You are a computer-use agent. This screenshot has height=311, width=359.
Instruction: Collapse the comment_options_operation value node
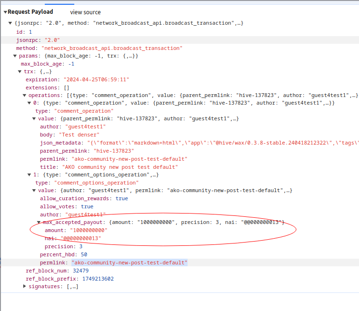(33, 191)
